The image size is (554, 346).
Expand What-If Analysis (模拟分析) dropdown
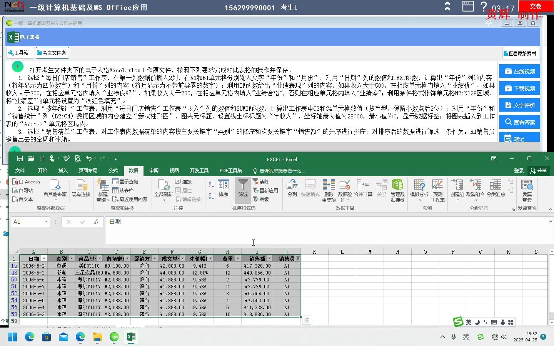point(419,200)
